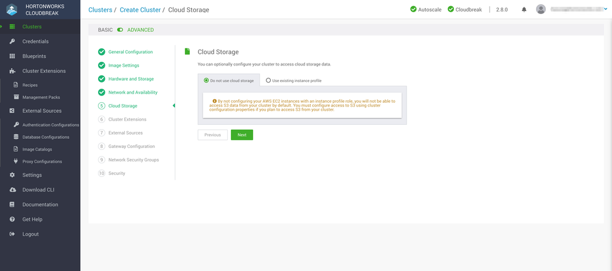The image size is (612, 271).
Task: Click the Cloudbreak status check icon
Action: point(451,9)
